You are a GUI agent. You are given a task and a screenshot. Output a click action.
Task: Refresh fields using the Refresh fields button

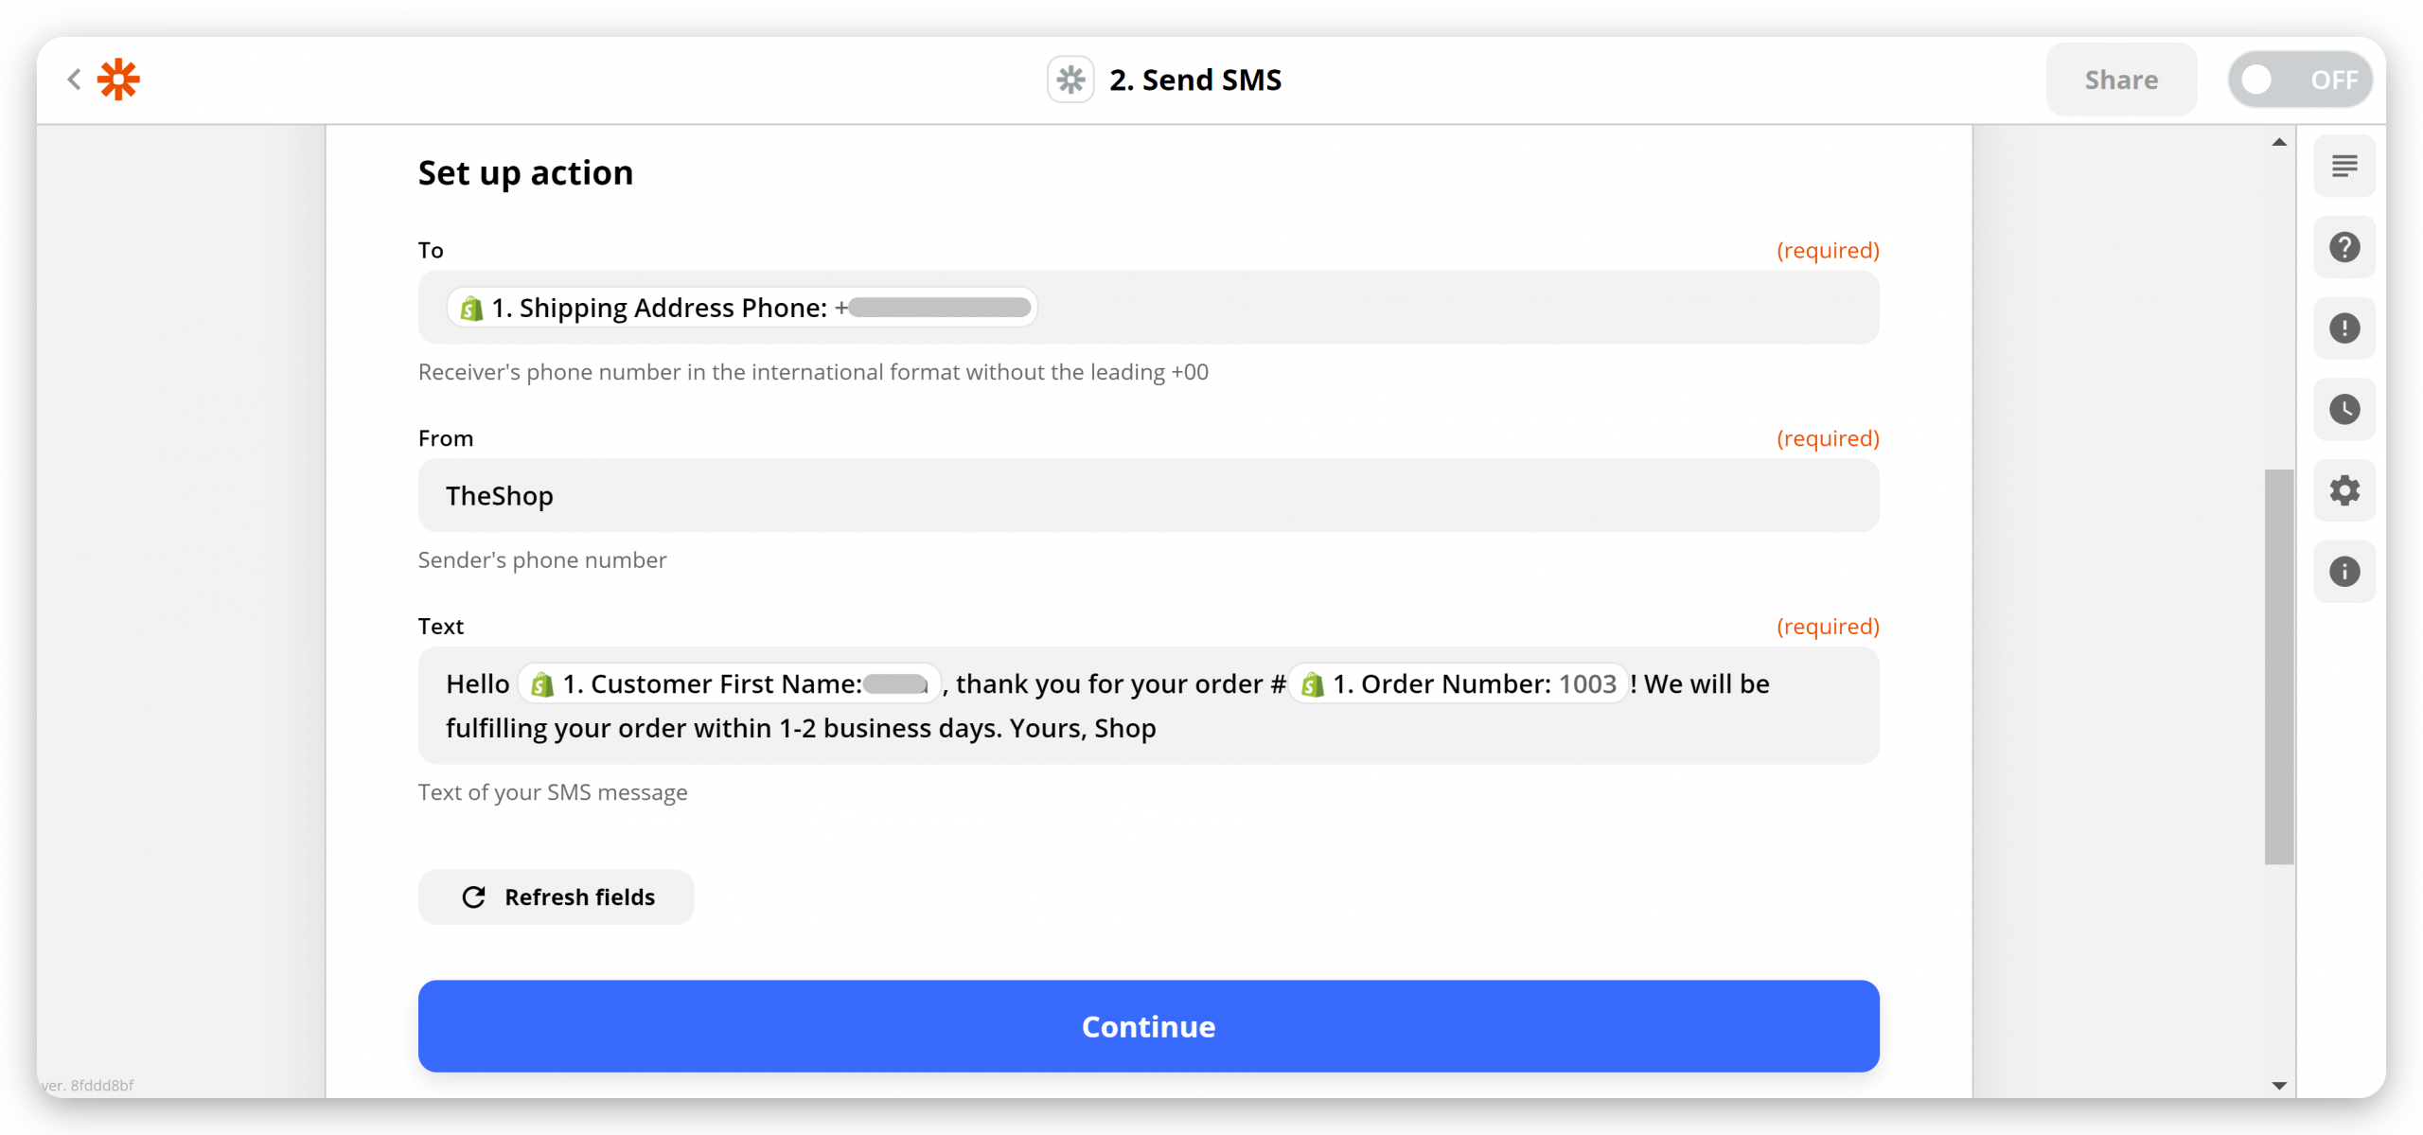tap(556, 896)
